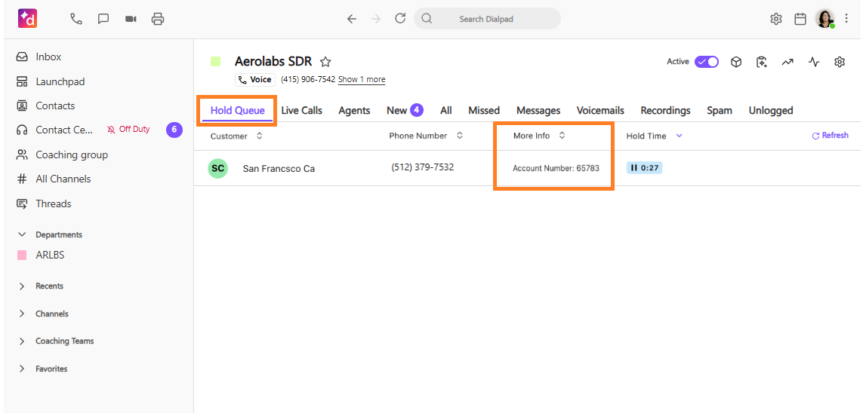Screen dimensions: 863x413
Task: Click the green Aerolabs SDR color square
Action: pos(215,62)
